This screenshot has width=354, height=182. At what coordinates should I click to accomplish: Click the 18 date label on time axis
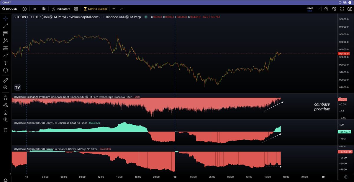[x=175, y=177]
